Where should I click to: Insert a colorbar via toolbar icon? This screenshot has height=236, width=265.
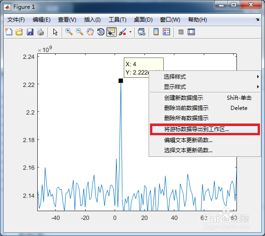(x=156, y=32)
